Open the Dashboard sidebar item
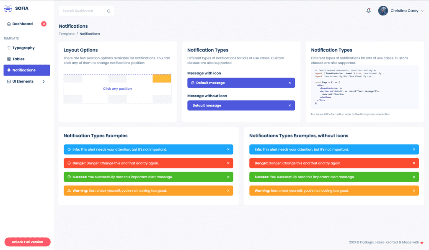The width and height of the screenshot is (429, 250). pos(26,24)
